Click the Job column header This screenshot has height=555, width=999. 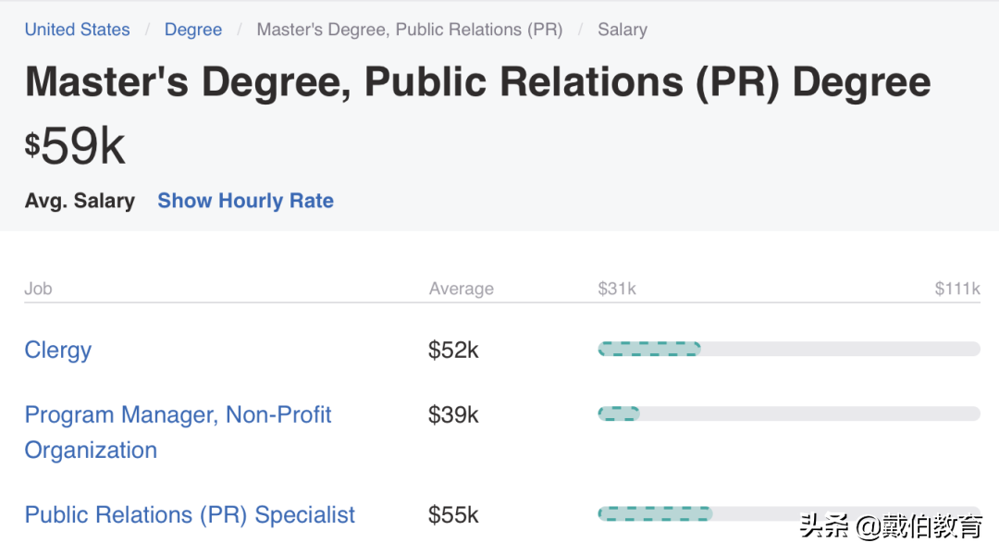[x=38, y=289]
